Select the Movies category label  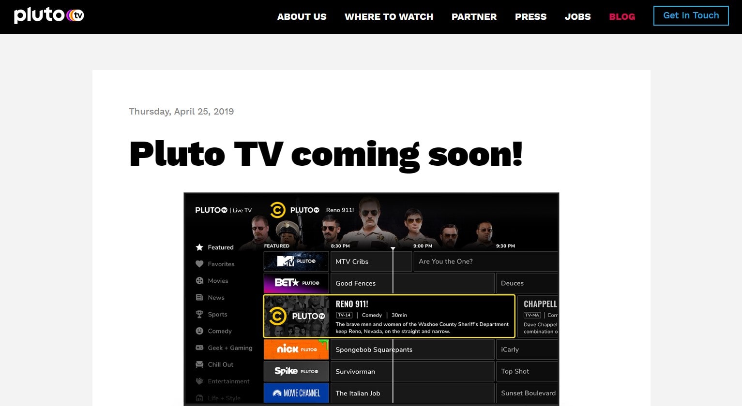(x=218, y=281)
